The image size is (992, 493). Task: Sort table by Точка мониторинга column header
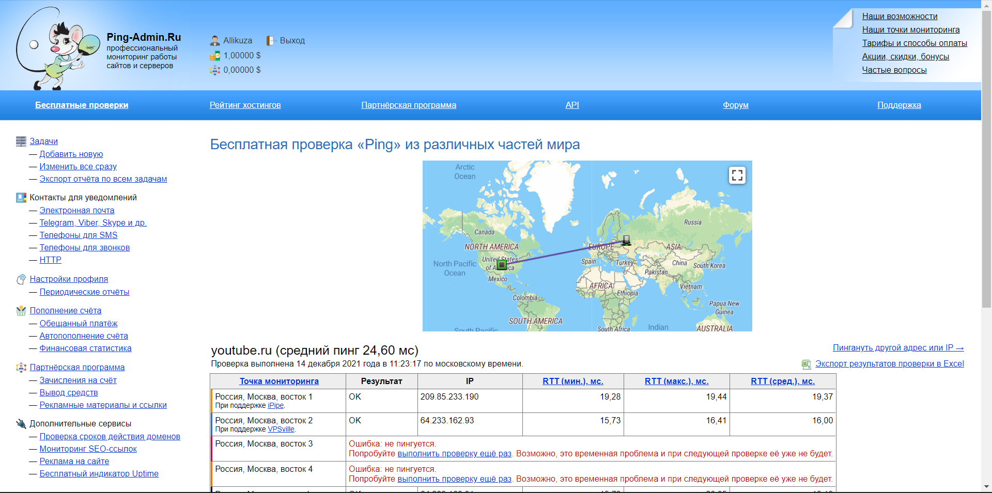coord(279,381)
